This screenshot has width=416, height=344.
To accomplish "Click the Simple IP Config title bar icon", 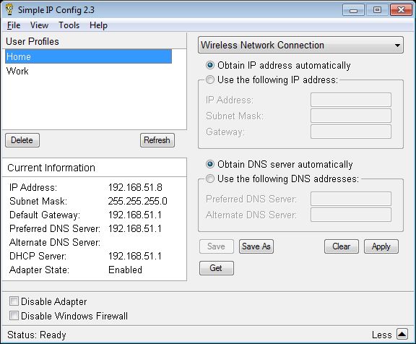I will point(9,9).
